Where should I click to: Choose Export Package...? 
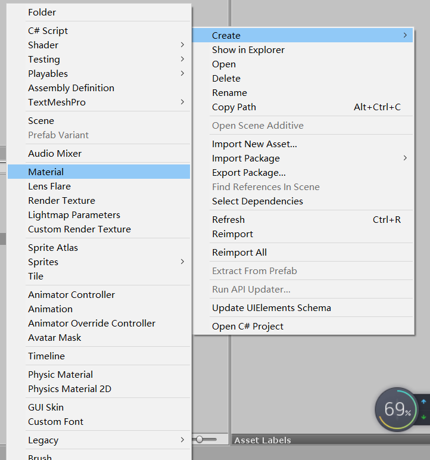[303, 173]
